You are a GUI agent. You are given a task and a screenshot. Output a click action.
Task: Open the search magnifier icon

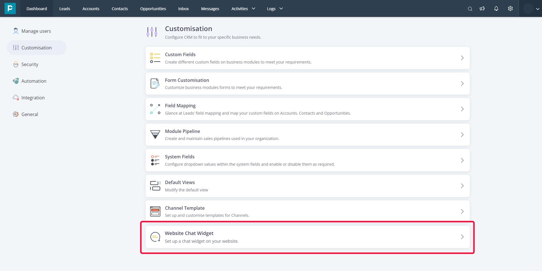[x=470, y=9]
